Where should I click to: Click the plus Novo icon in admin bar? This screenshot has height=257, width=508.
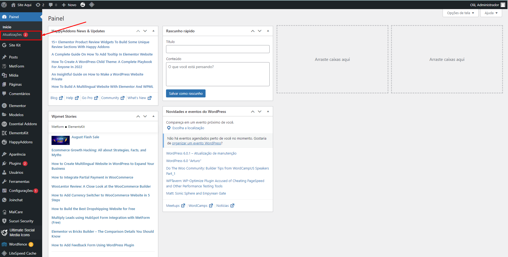(64, 5)
